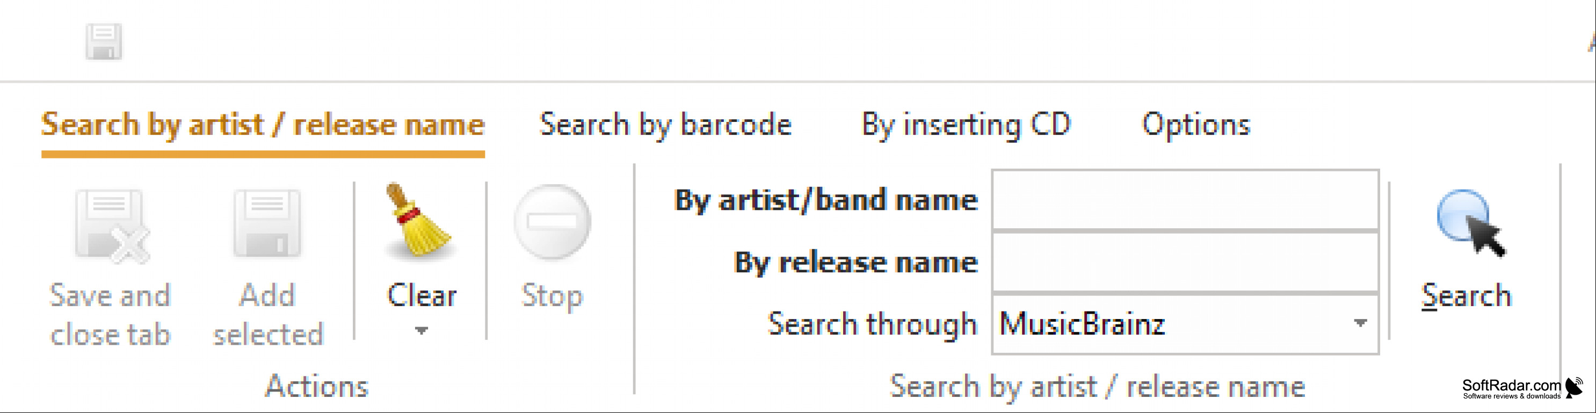Open the Clear button's dropdown arrow
This screenshot has width=1596, height=413.
[x=422, y=330]
